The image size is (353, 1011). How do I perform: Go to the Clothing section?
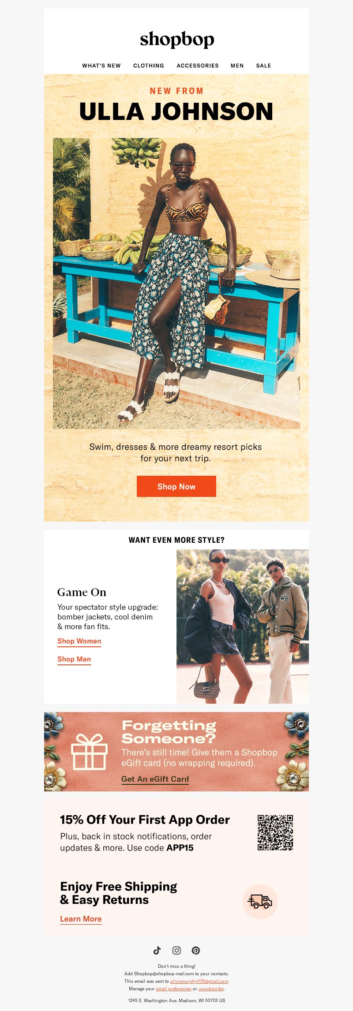pos(149,66)
